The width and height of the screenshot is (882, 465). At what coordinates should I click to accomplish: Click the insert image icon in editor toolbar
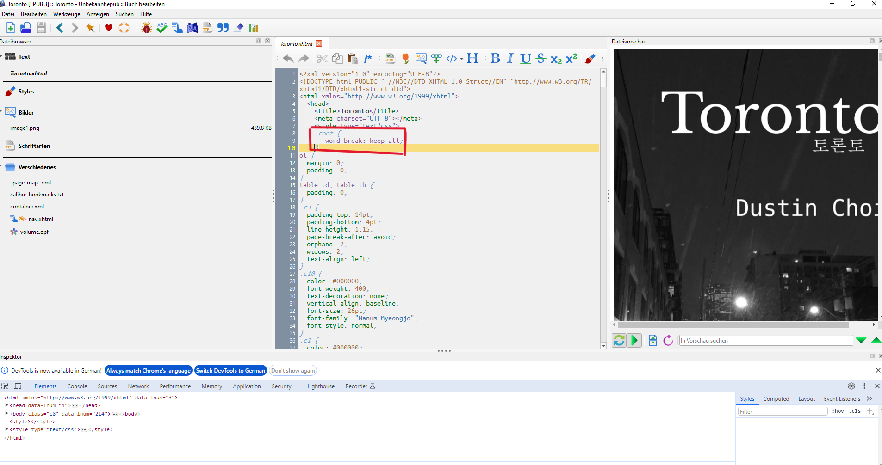(421, 59)
